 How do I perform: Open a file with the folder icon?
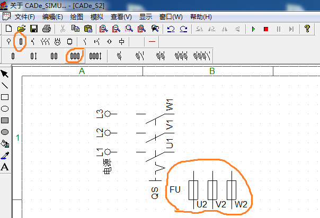(21, 29)
